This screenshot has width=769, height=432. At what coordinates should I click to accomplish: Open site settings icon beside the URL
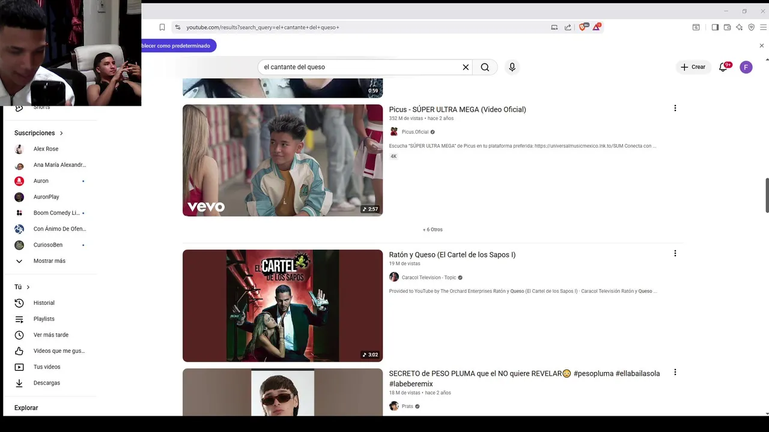pyautogui.click(x=177, y=27)
